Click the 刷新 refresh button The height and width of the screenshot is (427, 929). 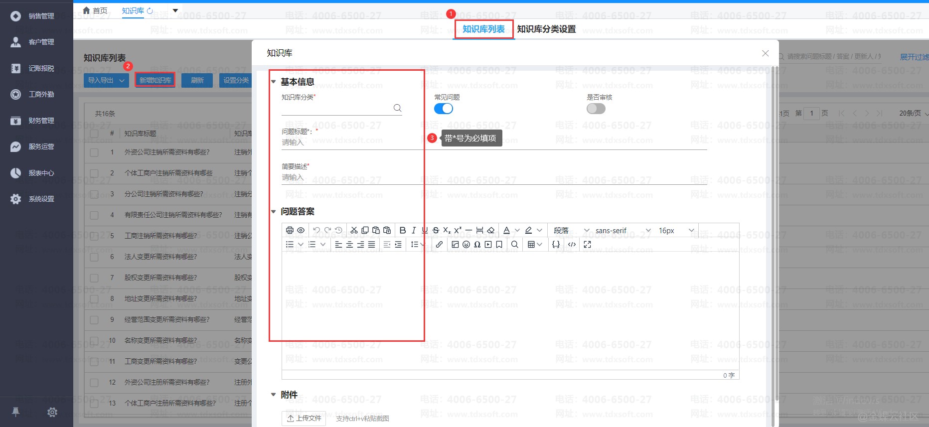click(197, 80)
